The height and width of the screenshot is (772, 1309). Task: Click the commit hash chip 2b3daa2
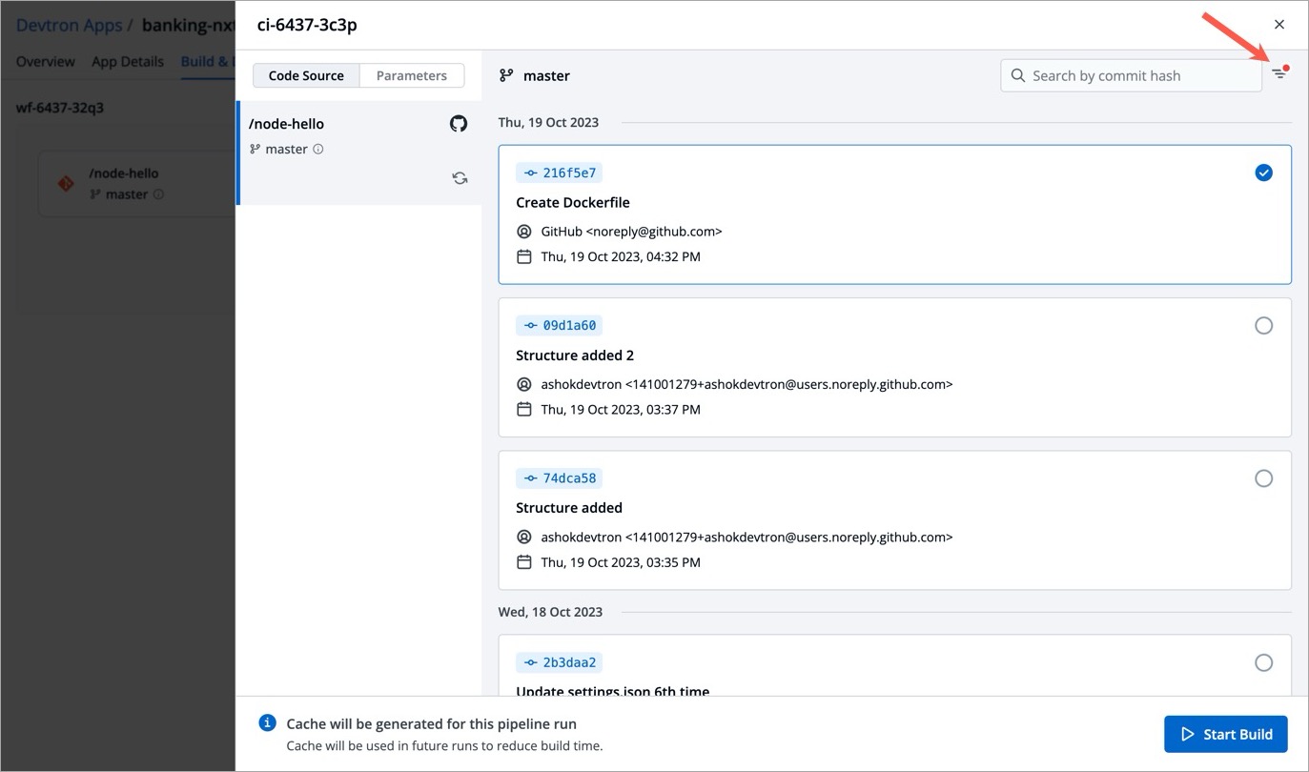(560, 662)
